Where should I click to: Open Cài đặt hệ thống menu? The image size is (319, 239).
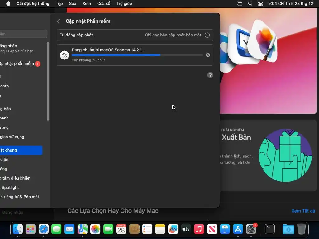pos(33,4)
